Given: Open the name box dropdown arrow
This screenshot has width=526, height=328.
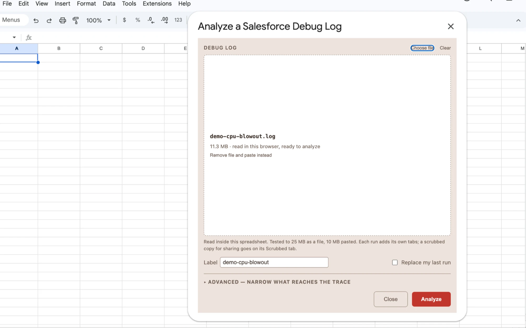Looking at the screenshot, I should (x=14, y=37).
